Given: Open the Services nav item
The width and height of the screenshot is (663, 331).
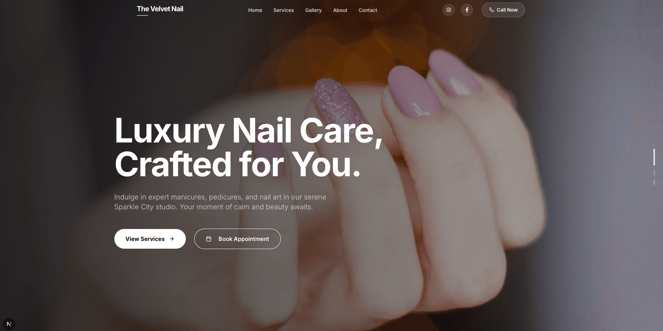Looking at the screenshot, I should tap(284, 10).
